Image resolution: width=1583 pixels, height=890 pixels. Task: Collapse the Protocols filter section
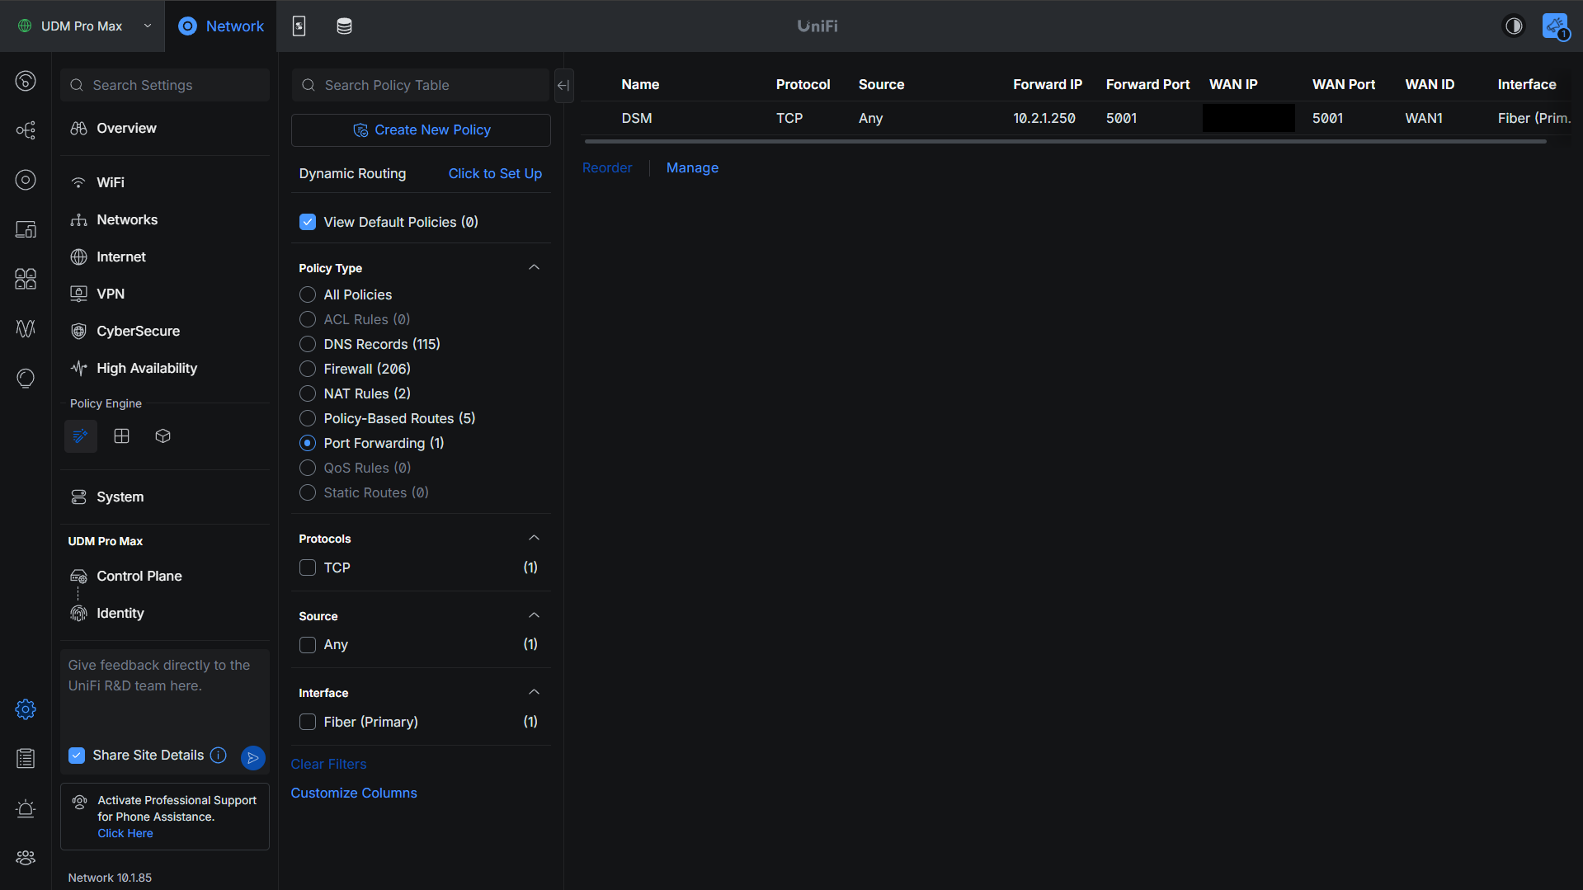(x=534, y=539)
